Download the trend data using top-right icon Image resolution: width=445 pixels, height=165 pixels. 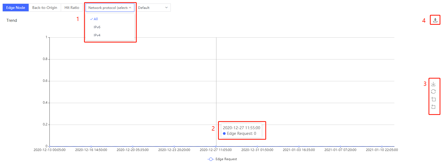(x=435, y=20)
